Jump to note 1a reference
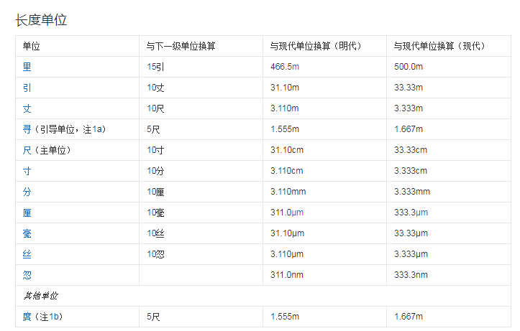 coord(99,129)
